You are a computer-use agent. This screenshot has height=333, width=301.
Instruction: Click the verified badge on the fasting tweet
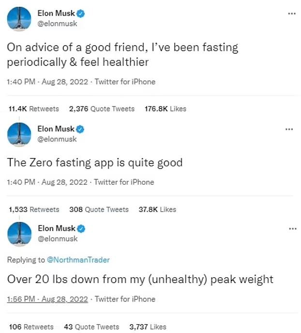[x=81, y=14]
